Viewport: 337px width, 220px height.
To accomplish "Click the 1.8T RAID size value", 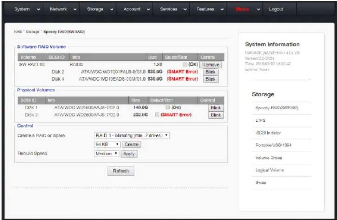I will tap(158, 65).
